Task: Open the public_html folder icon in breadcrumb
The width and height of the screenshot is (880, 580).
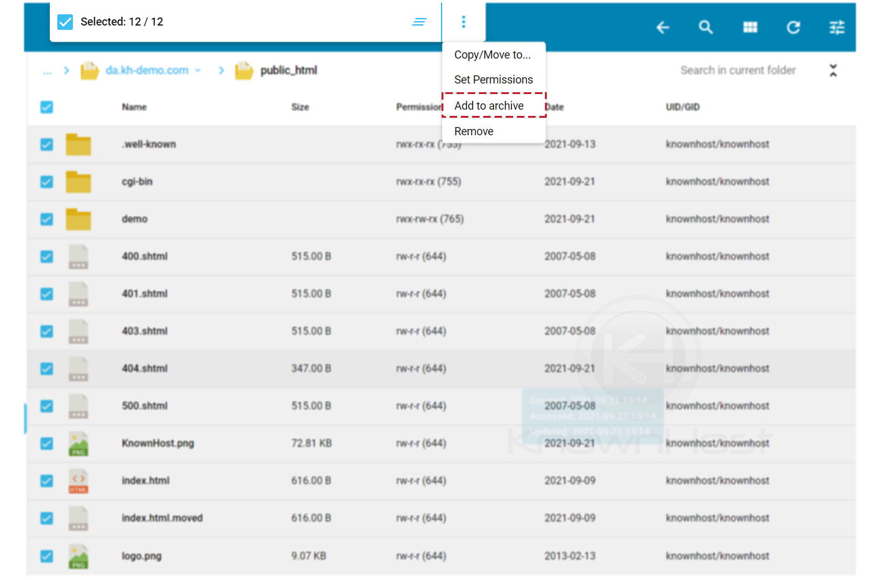Action: click(244, 70)
